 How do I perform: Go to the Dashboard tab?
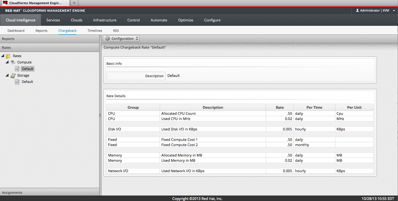tap(16, 31)
